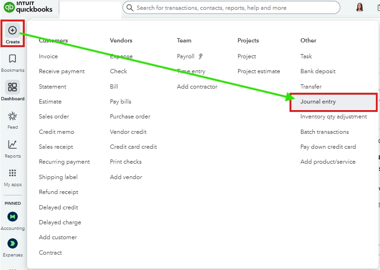Select Vendor credit
The width and height of the screenshot is (380, 270).
128,132
